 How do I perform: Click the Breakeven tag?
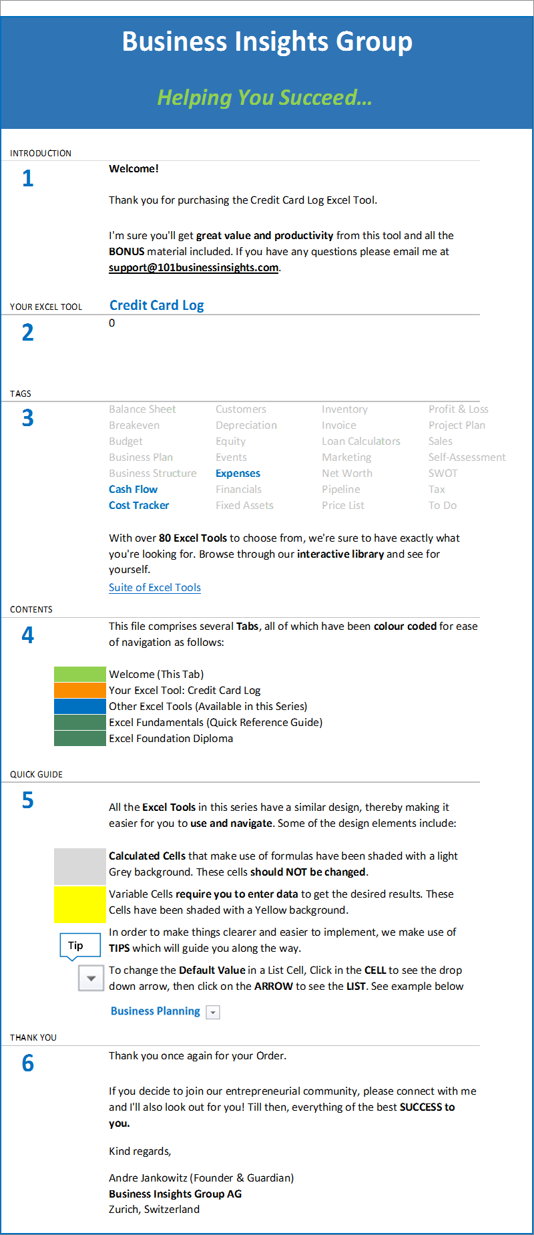tap(134, 425)
